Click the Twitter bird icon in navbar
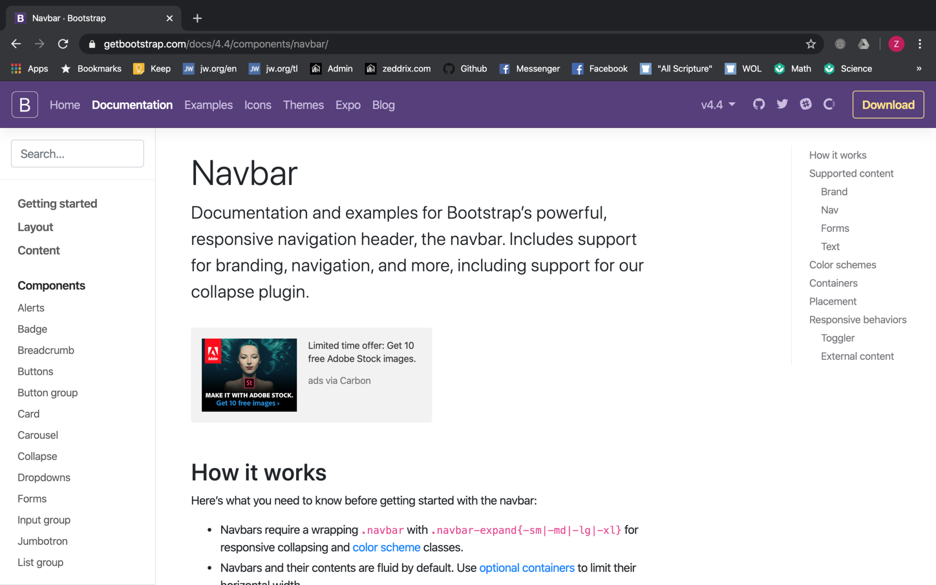The width and height of the screenshot is (936, 585). [x=782, y=104]
